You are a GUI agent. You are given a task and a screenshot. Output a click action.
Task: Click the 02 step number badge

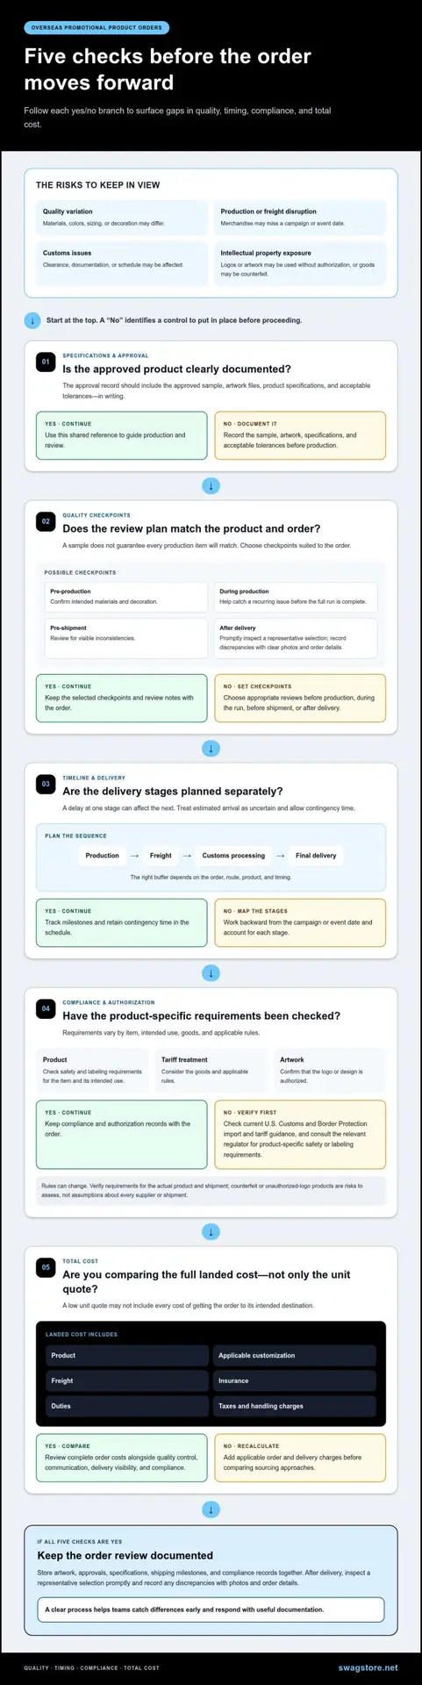(46, 521)
